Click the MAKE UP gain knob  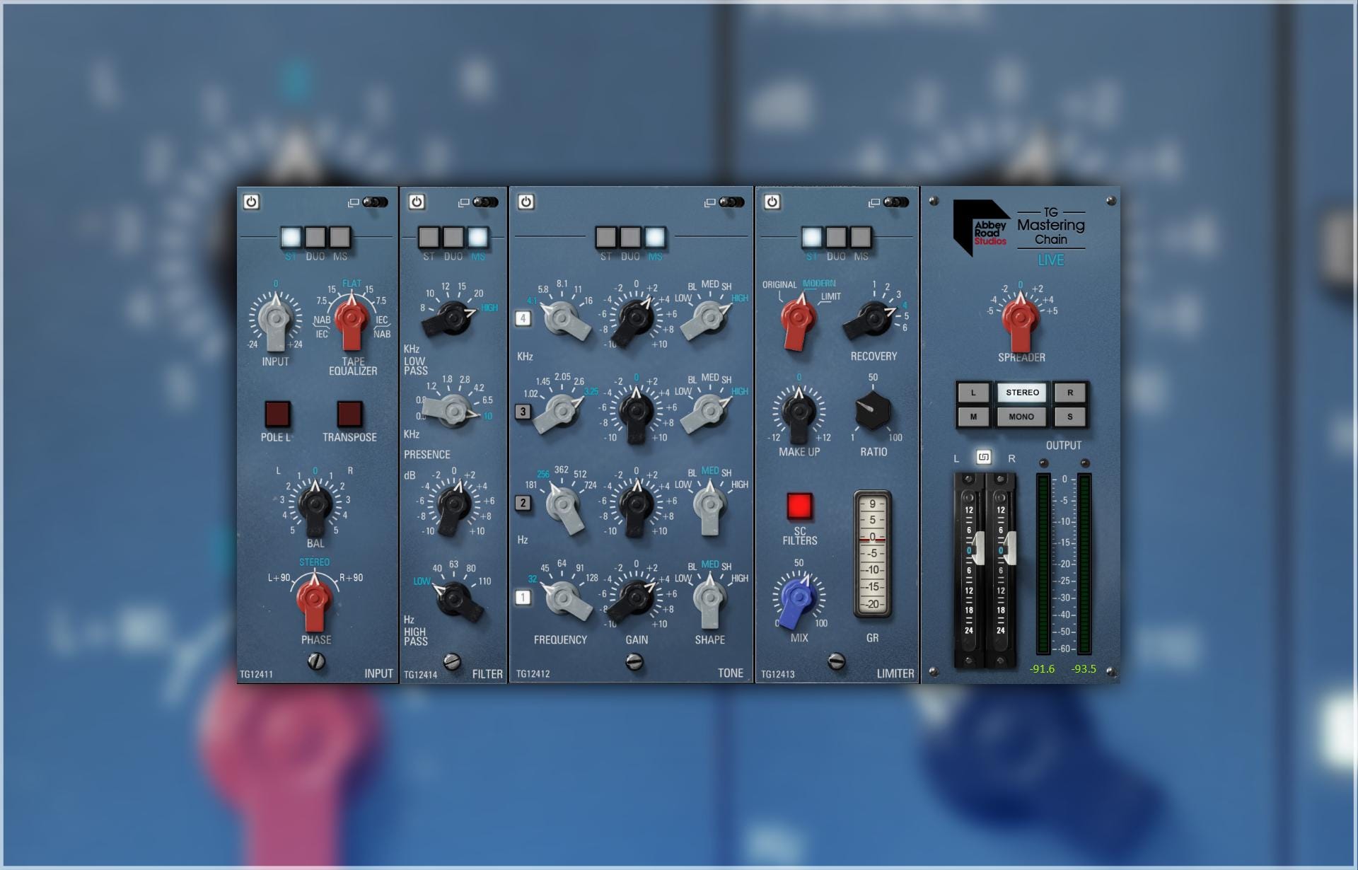coord(799,412)
